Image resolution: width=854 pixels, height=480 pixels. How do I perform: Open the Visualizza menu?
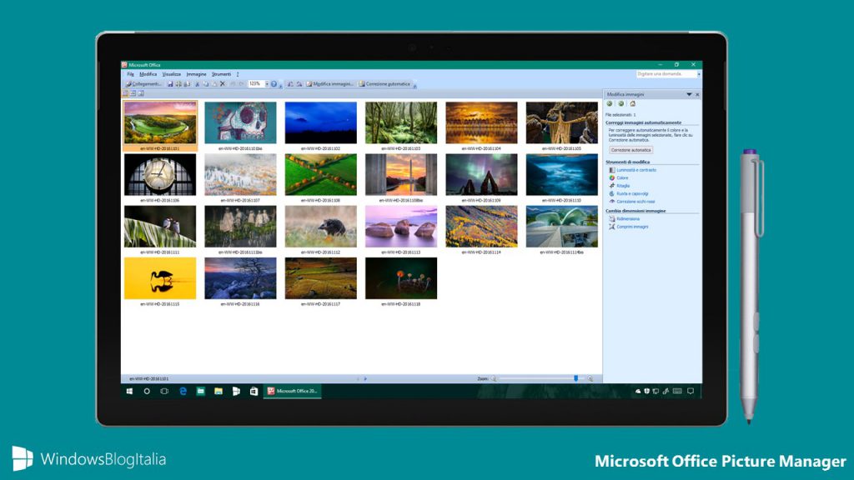click(x=171, y=72)
